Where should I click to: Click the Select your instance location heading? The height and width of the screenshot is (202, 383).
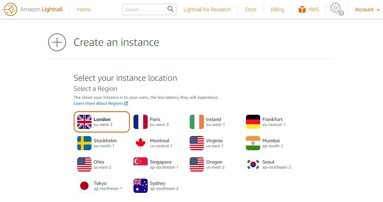125,78
